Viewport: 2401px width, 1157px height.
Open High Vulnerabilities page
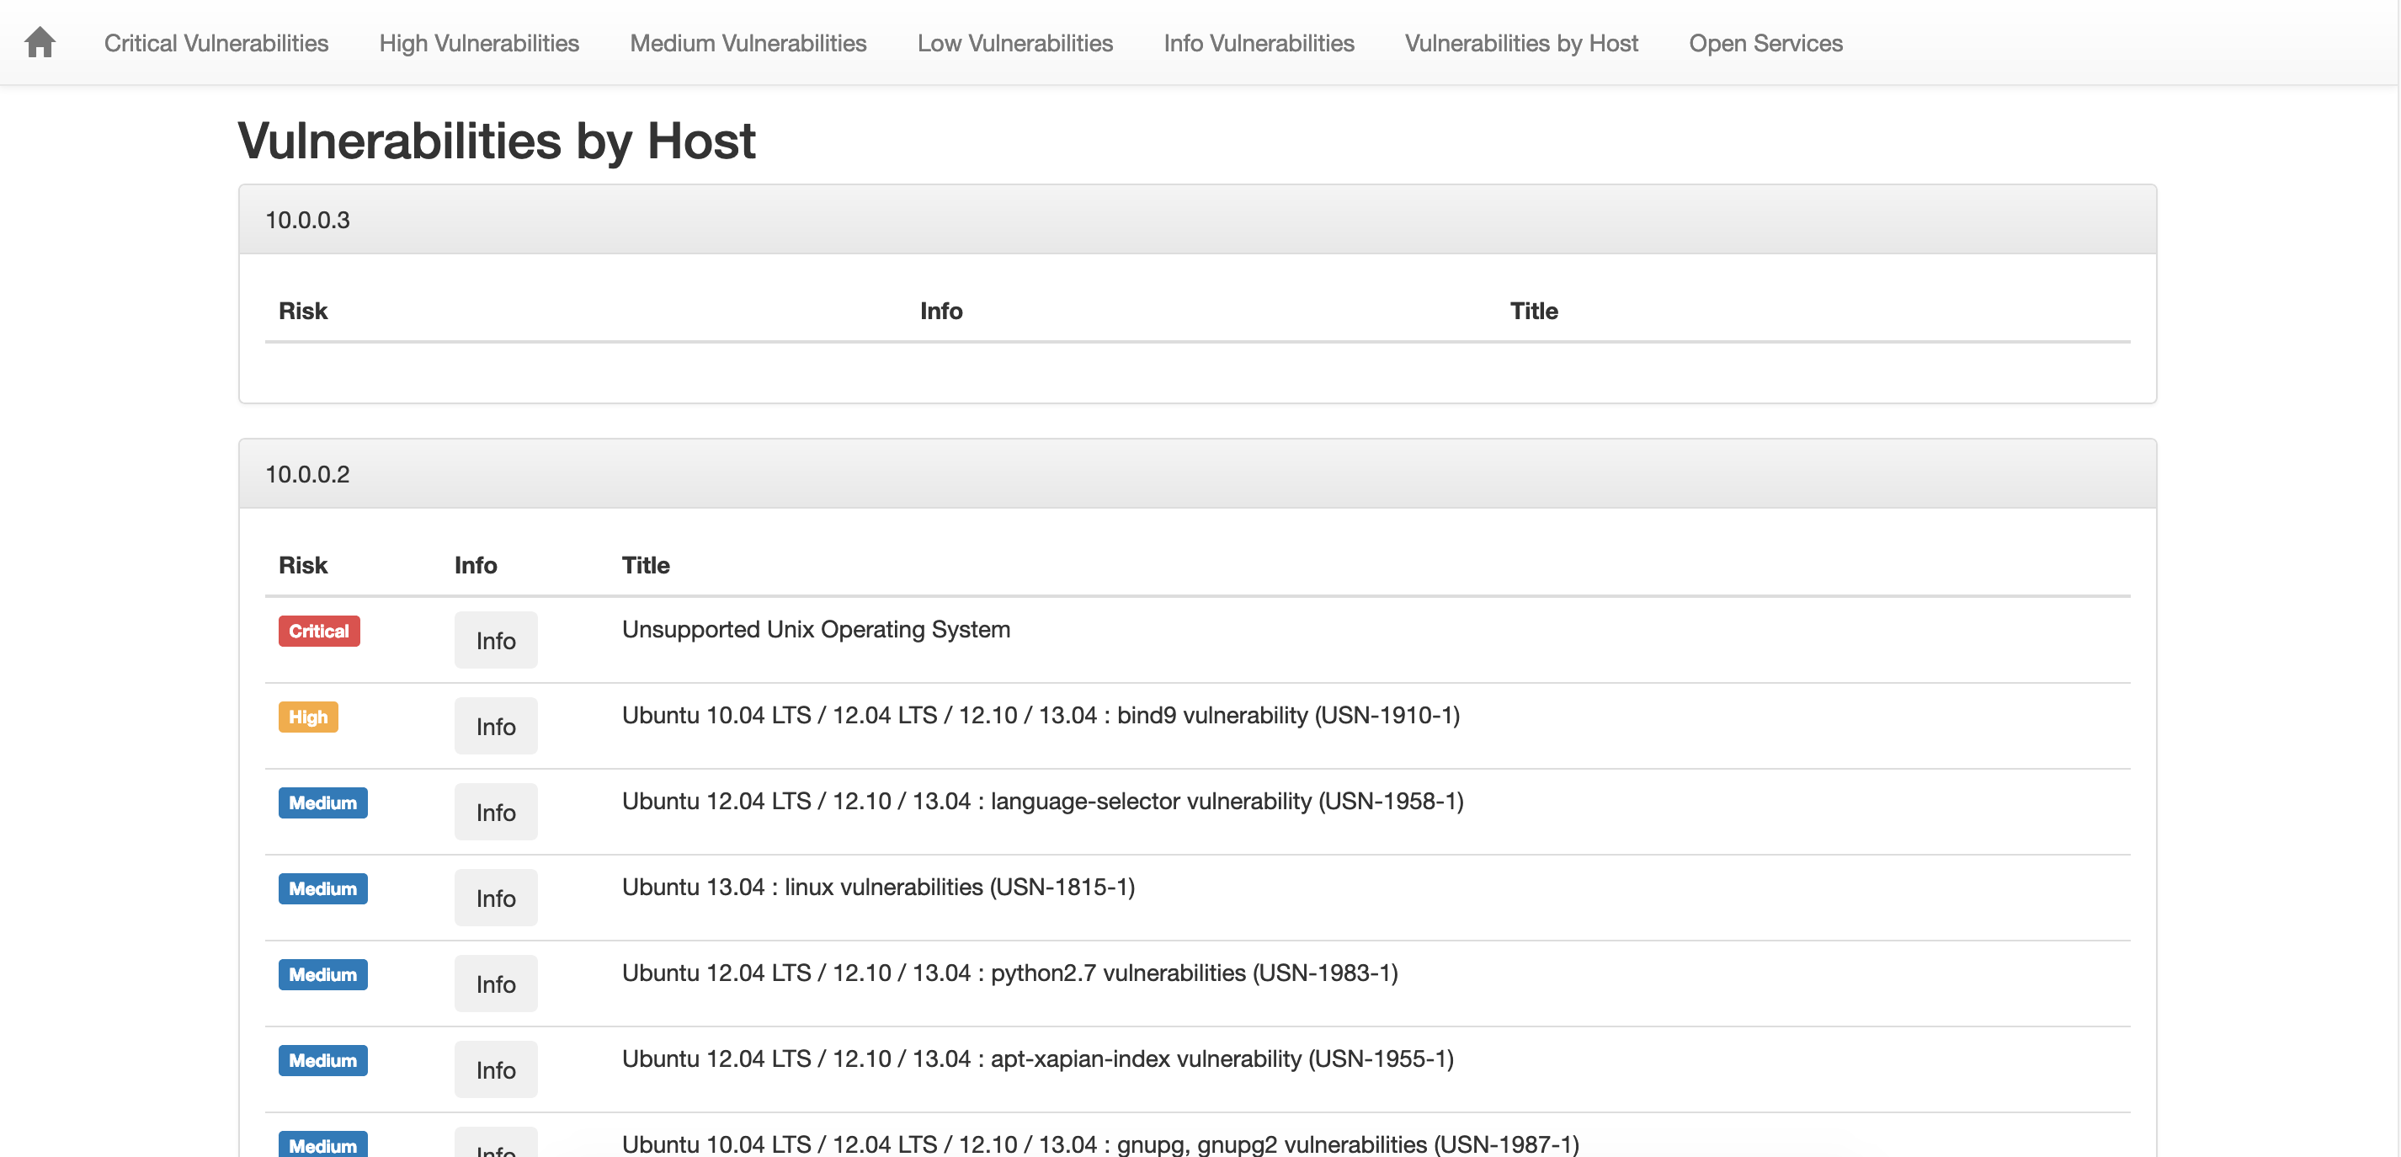pyautogui.click(x=478, y=43)
